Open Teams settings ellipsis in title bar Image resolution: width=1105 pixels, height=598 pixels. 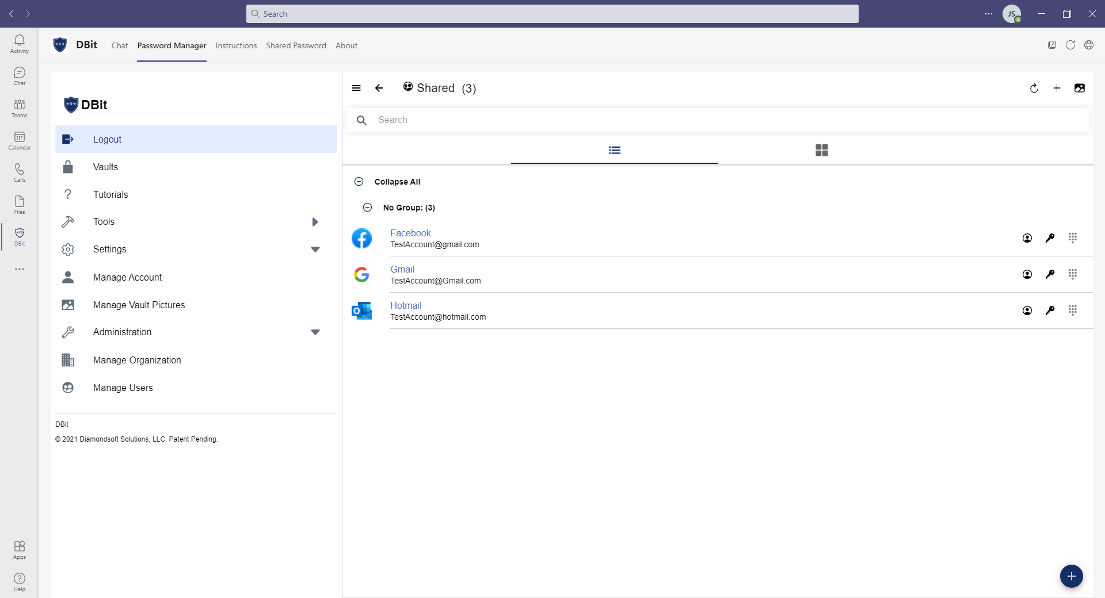(x=989, y=14)
